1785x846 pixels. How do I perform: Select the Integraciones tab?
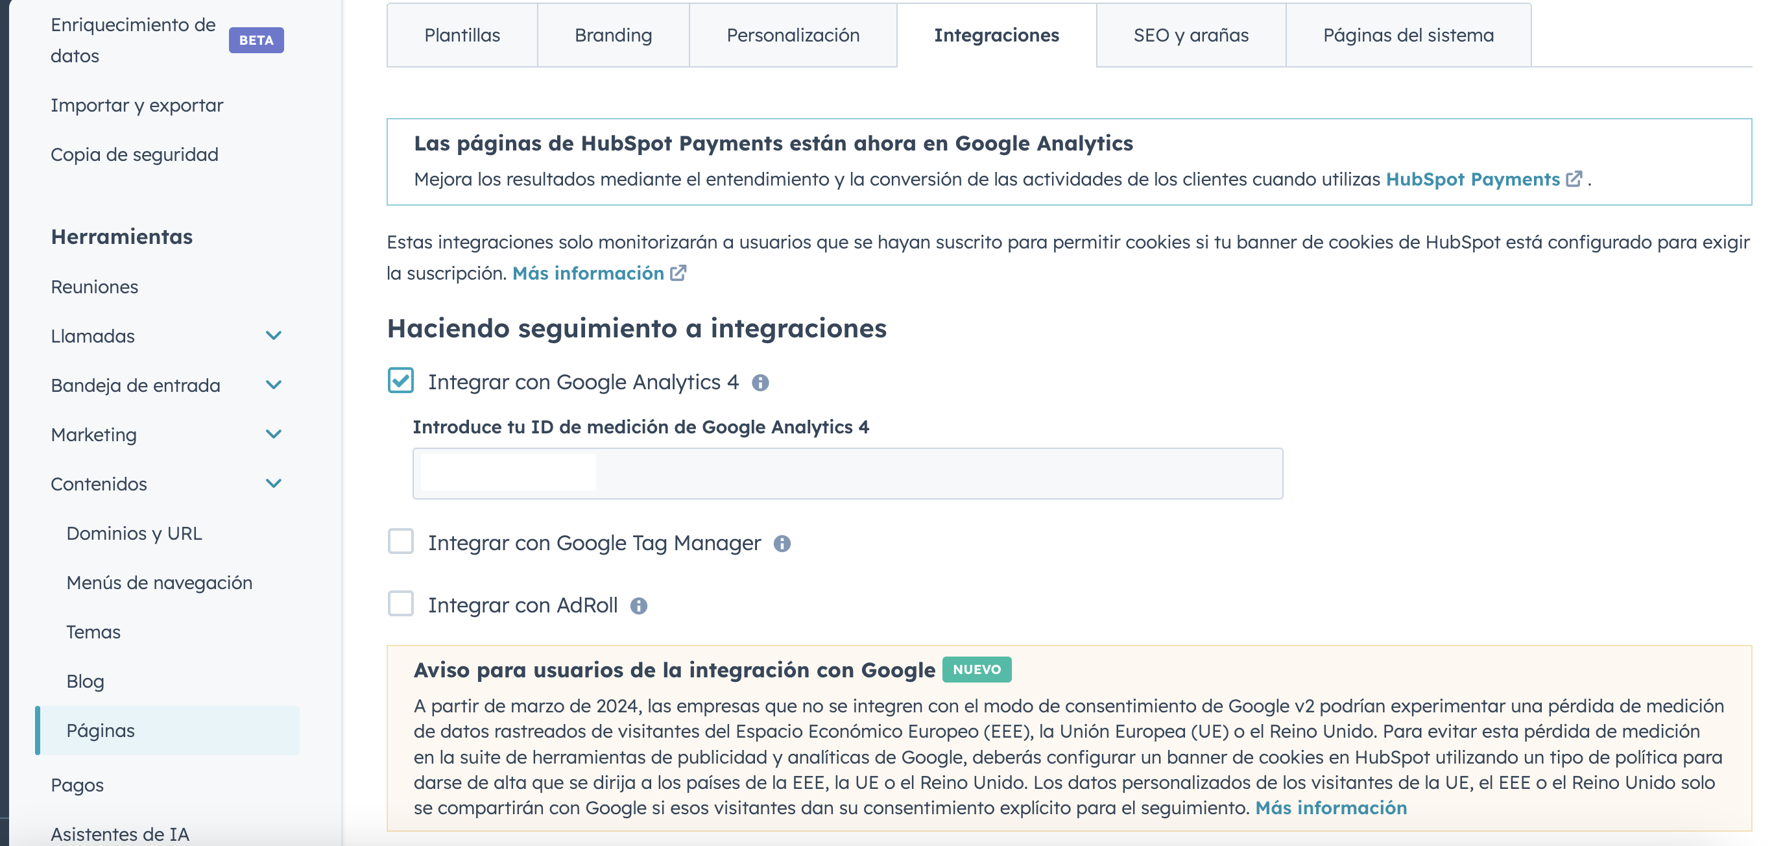pos(996,35)
